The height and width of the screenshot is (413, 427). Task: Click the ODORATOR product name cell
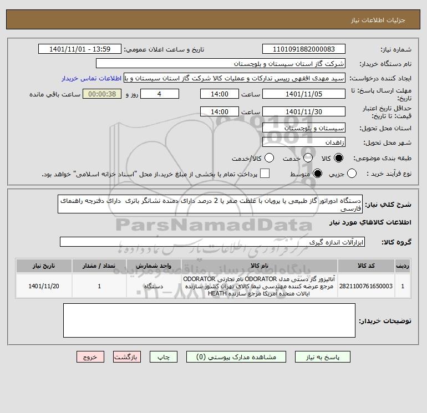(260, 286)
